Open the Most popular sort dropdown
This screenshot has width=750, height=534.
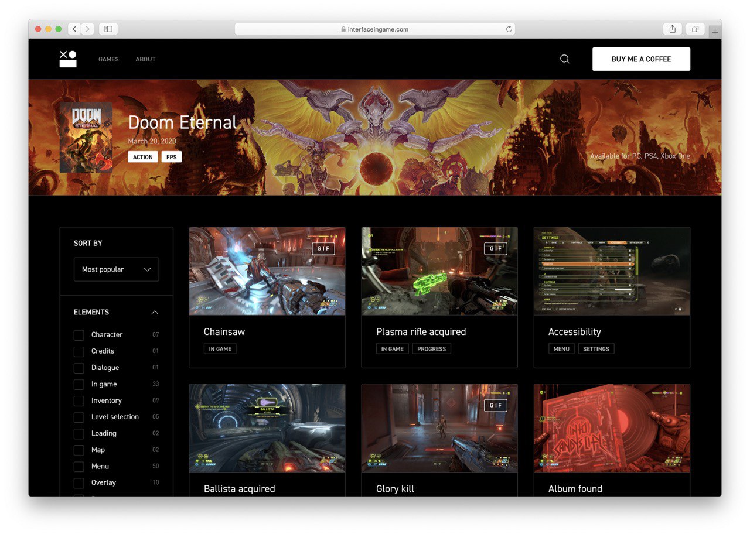[x=117, y=269]
